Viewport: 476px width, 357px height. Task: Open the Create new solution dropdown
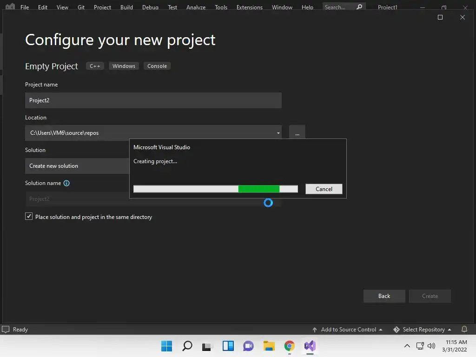pos(78,166)
